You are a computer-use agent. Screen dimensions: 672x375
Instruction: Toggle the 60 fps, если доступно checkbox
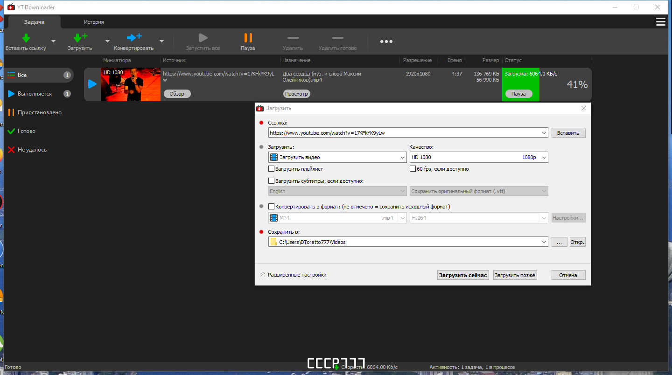(413, 169)
